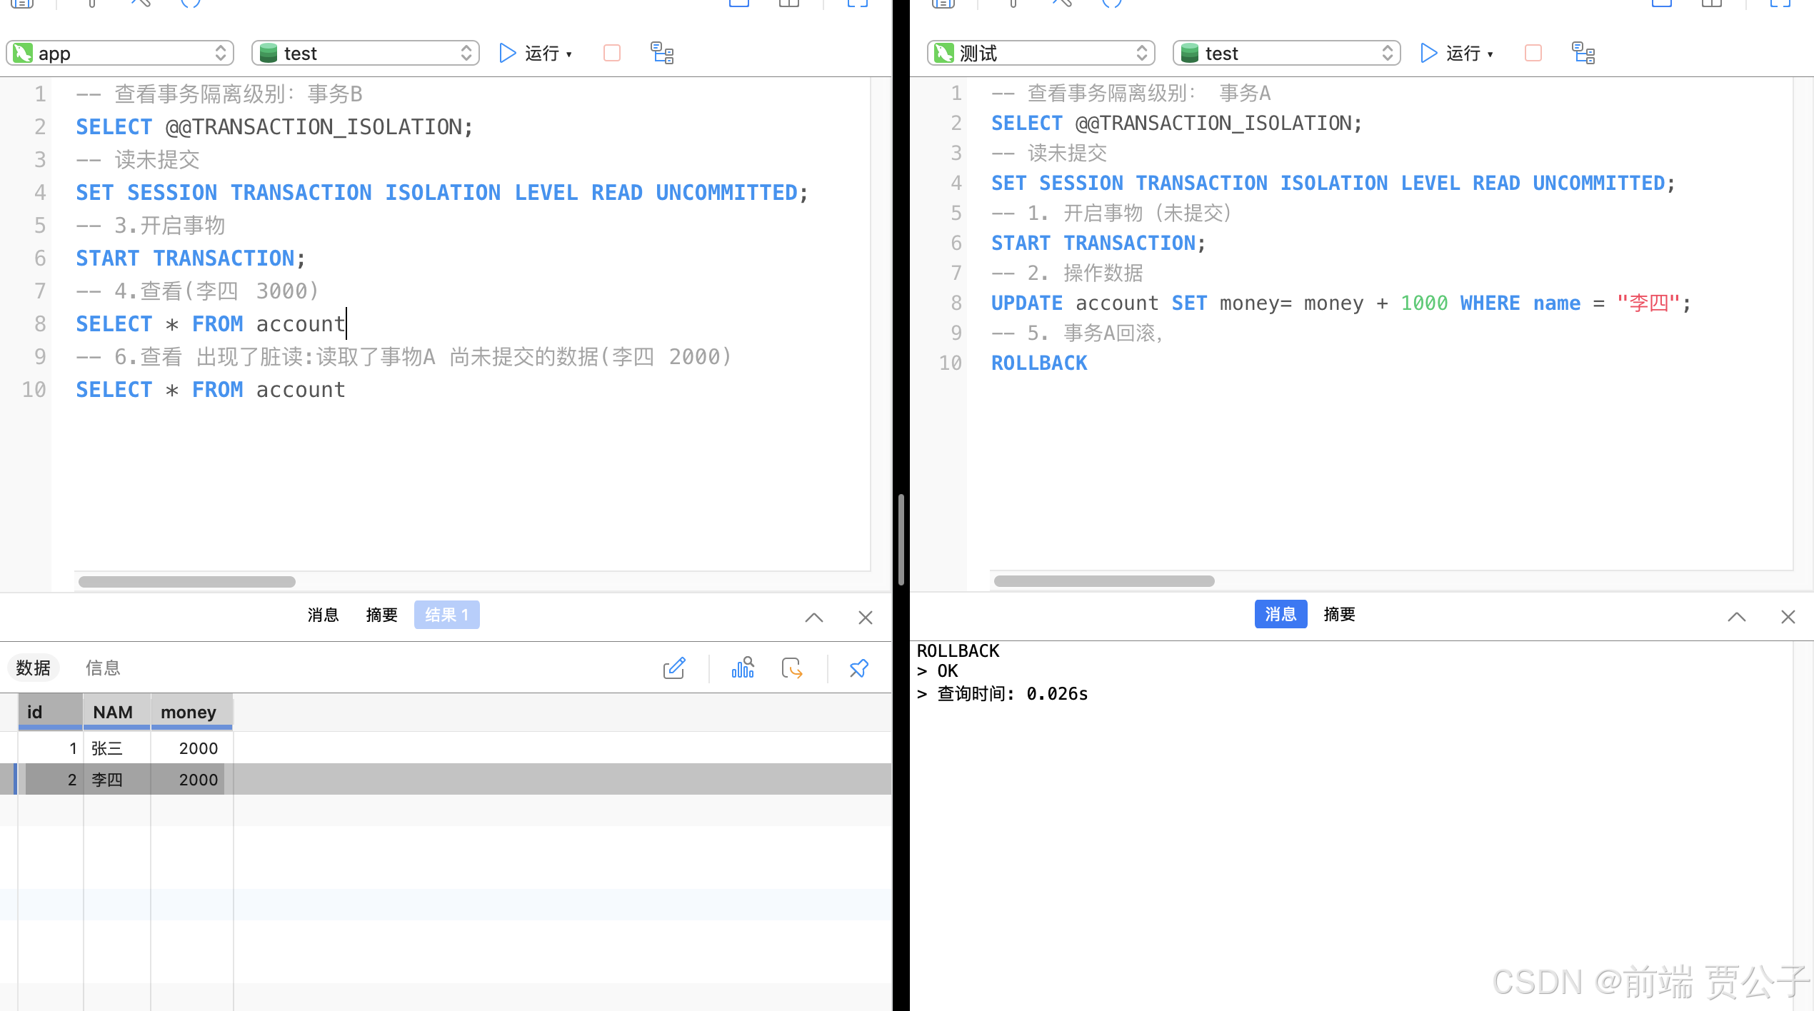Switch to the 摘要 tab in left results
This screenshot has width=1814, height=1011.
(x=381, y=615)
